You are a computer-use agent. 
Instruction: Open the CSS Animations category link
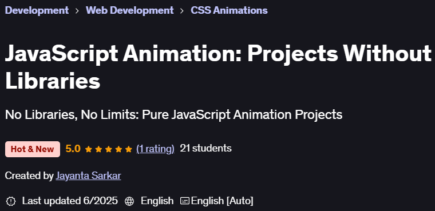click(229, 10)
